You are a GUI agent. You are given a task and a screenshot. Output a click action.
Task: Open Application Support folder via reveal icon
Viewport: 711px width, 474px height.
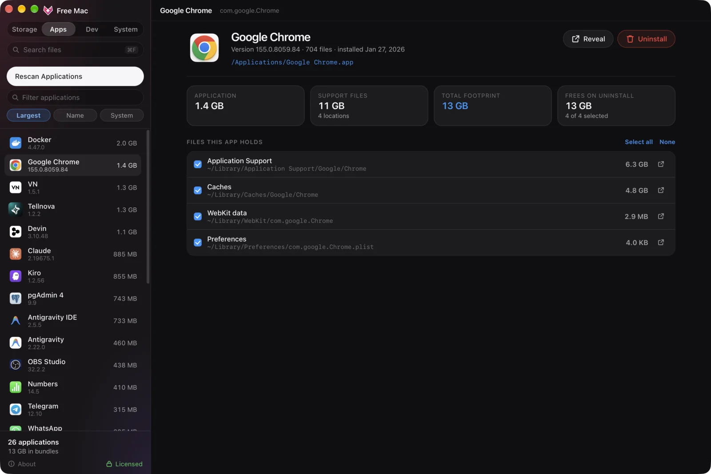pos(661,164)
